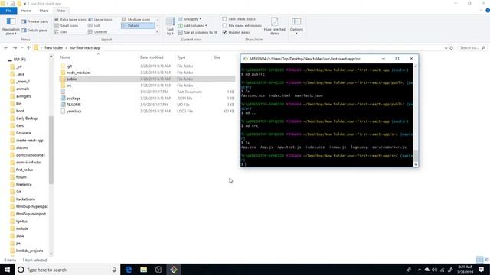Go forward with the Forward arrow
Viewport: 490px width, 275px height.
click(x=15, y=47)
